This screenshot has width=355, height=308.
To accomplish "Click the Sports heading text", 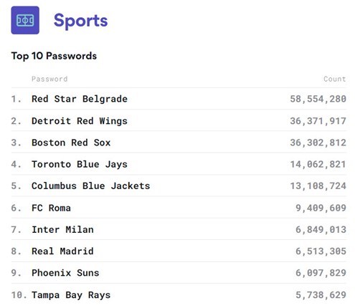I will pos(80,21).
